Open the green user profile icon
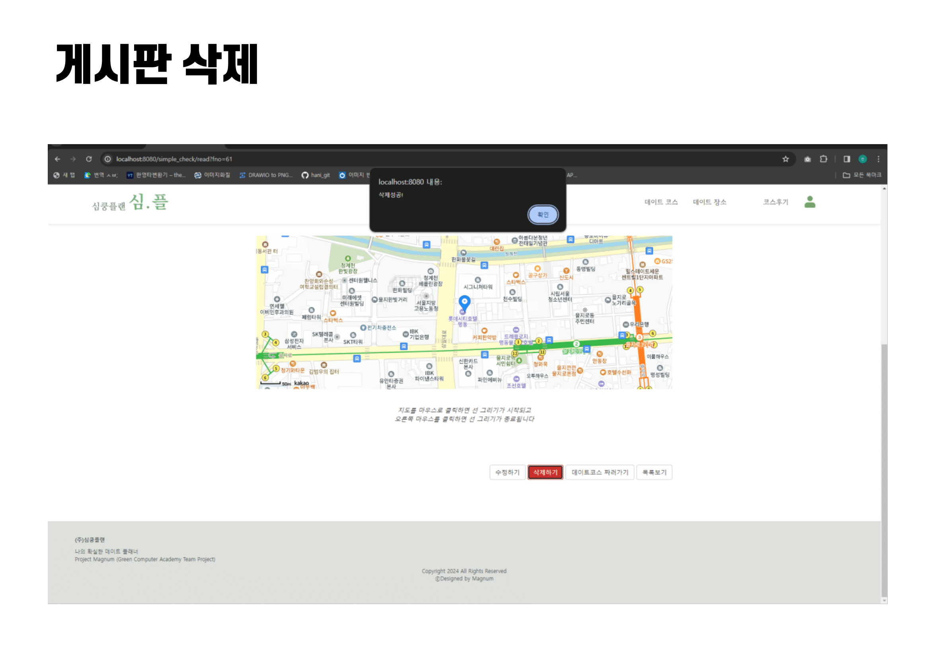This screenshot has width=931, height=659. click(810, 202)
